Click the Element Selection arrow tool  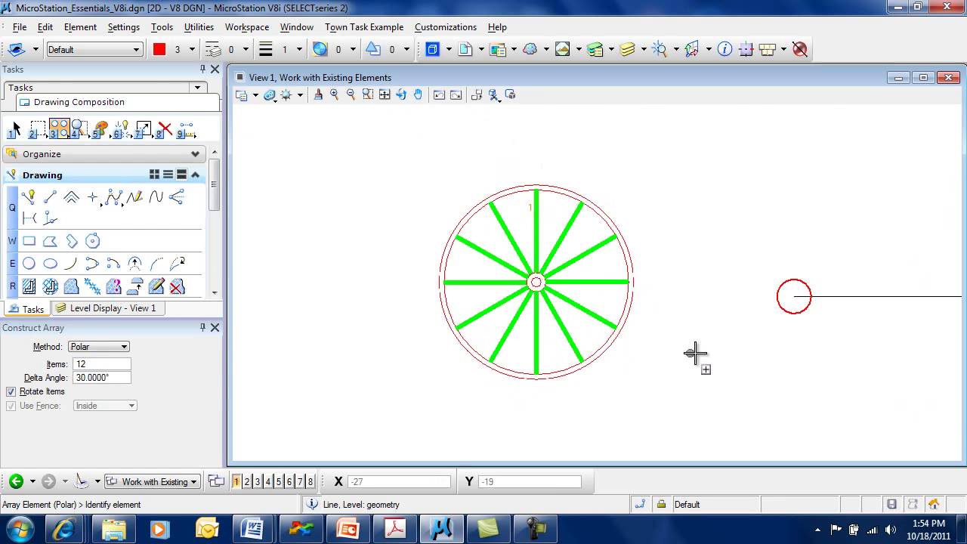coord(17,129)
